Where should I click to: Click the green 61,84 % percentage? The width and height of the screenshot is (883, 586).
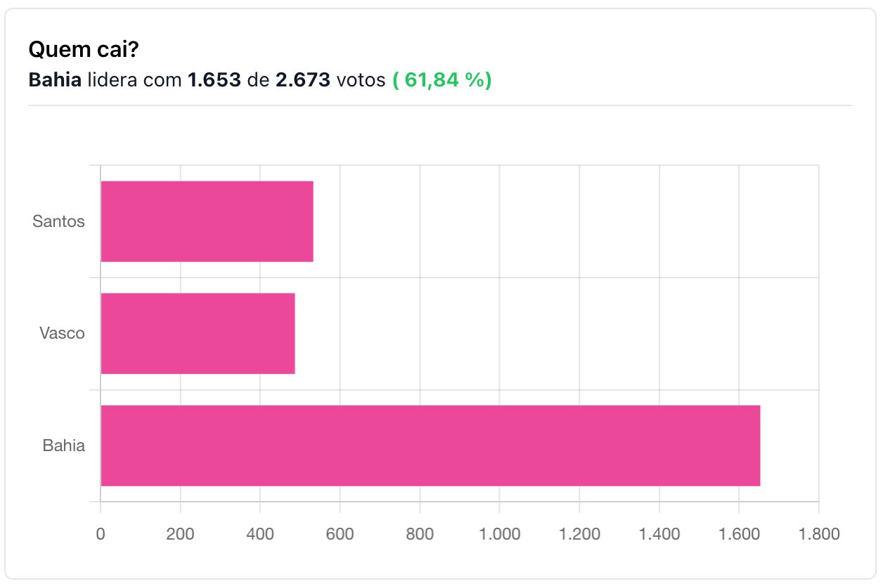[441, 80]
